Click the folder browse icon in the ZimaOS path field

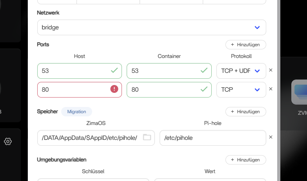pos(147,138)
